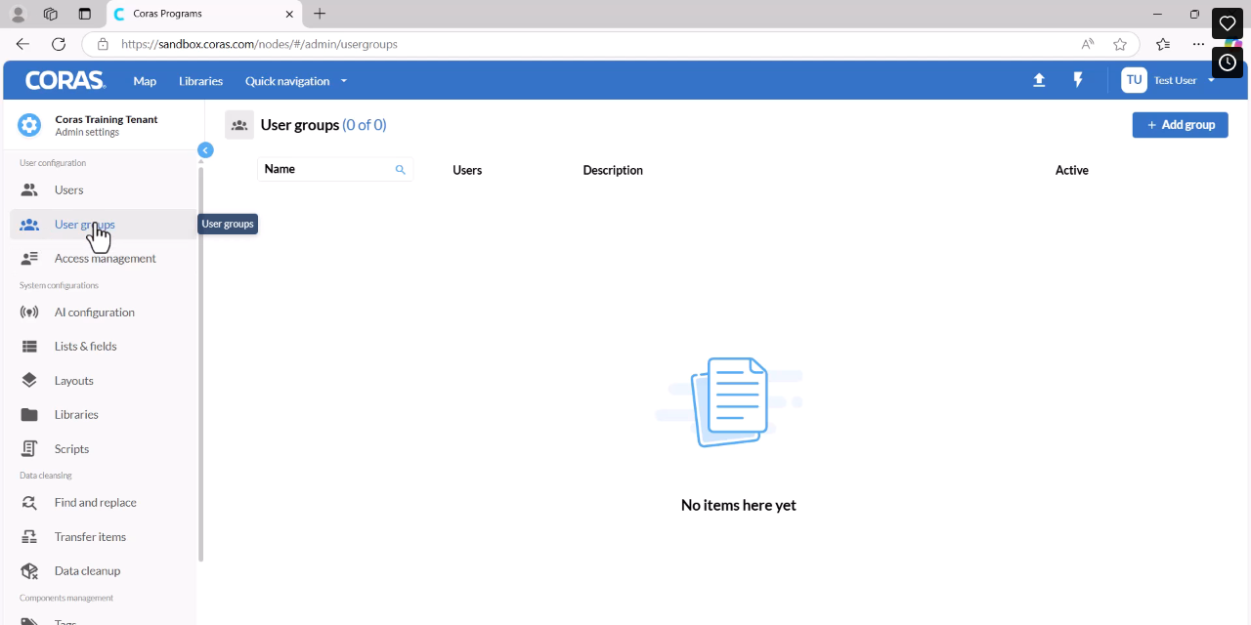Close the Coras Programs tab
Screen dimensions: 1251x625
tap(289, 14)
